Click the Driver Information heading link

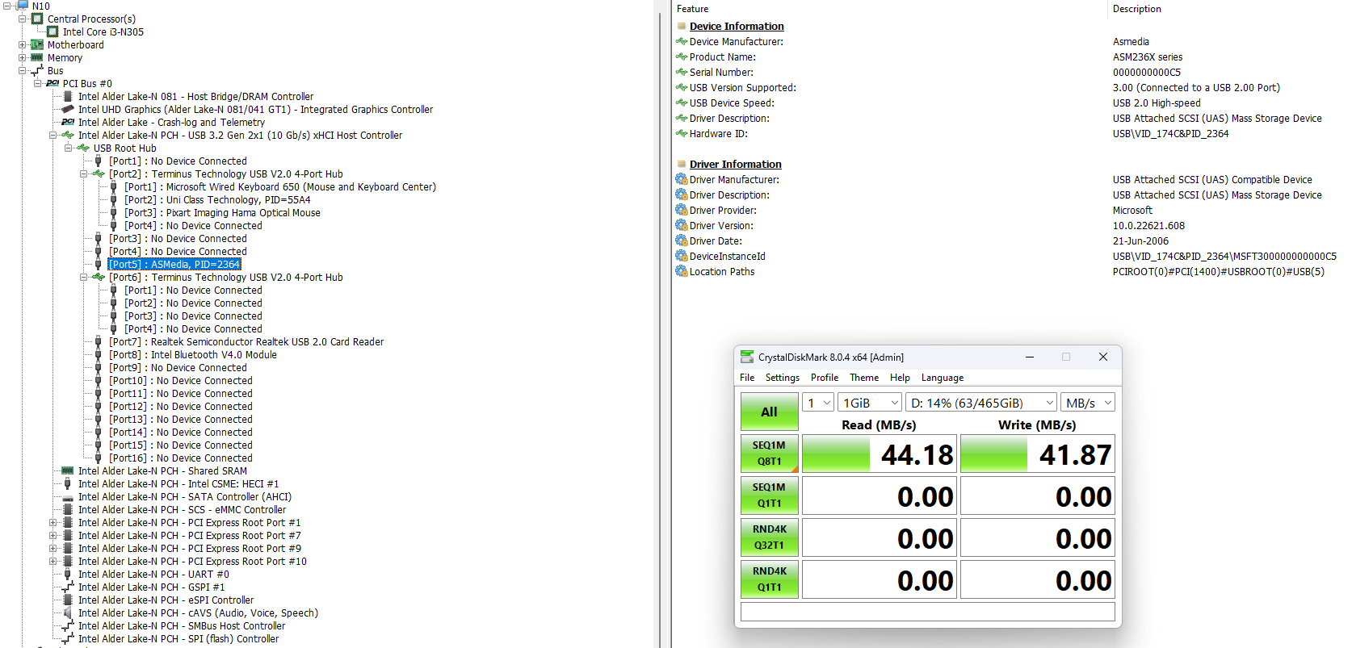pos(736,165)
